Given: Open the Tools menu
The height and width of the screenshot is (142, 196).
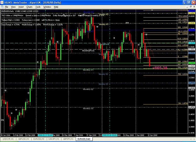Looking at the screenshot, I should pos(38,7).
